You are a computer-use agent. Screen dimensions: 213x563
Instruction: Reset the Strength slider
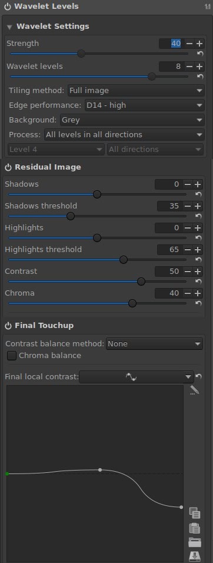[x=200, y=54]
